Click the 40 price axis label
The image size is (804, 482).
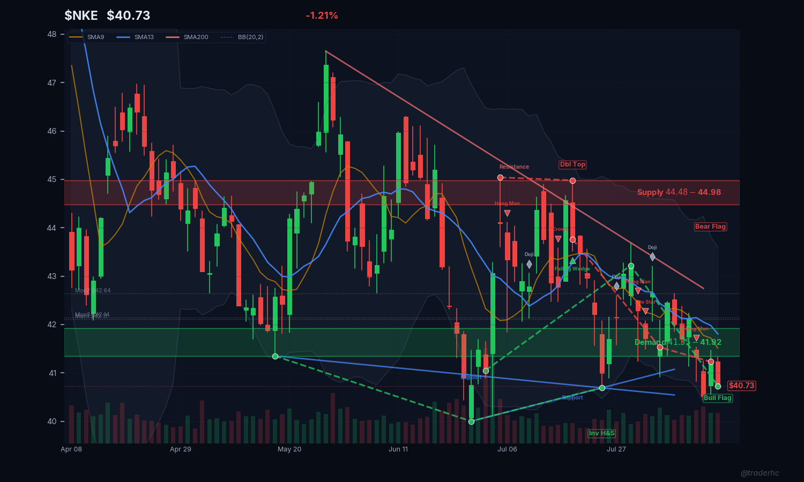click(x=52, y=421)
